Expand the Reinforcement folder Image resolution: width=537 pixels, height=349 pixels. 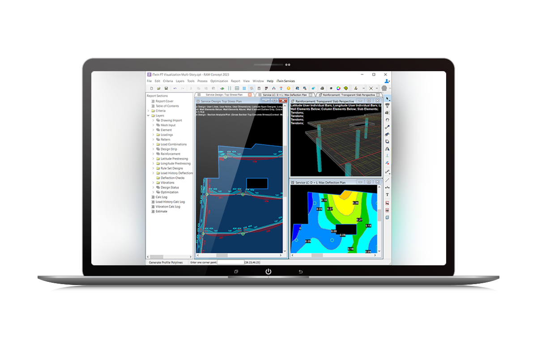(153, 154)
